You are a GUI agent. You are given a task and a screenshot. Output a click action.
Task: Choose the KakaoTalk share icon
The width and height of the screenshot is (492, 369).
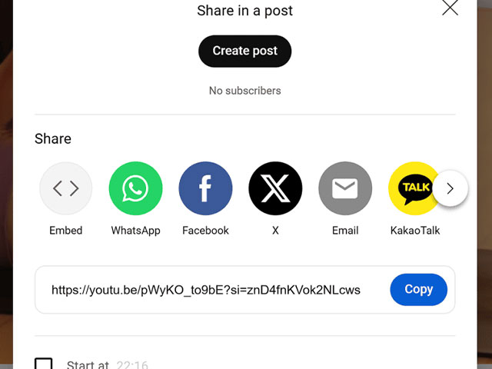click(x=413, y=188)
